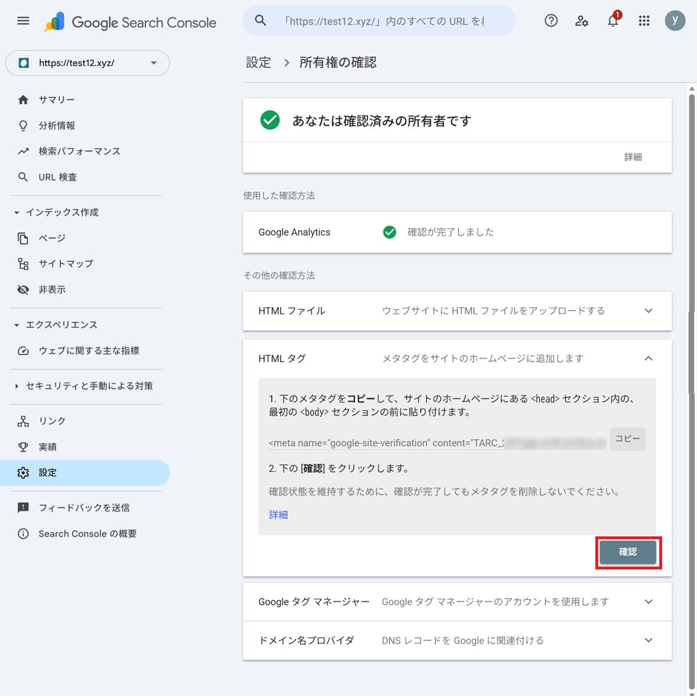Open サイトマップ in the sidebar
This screenshot has height=696, width=697.
click(x=66, y=264)
